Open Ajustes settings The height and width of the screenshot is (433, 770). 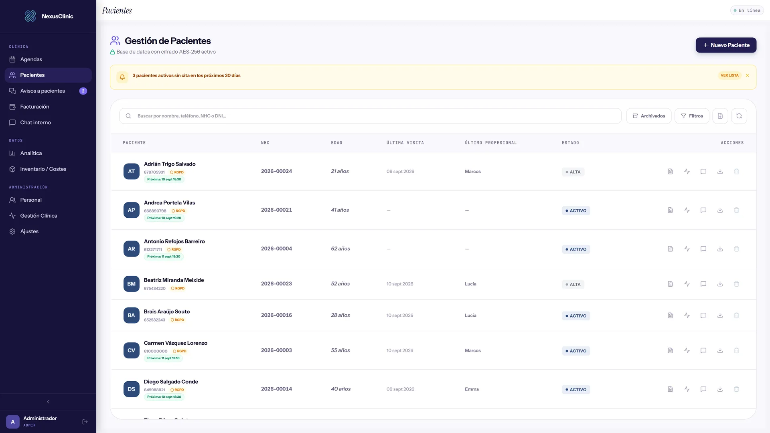point(48,232)
